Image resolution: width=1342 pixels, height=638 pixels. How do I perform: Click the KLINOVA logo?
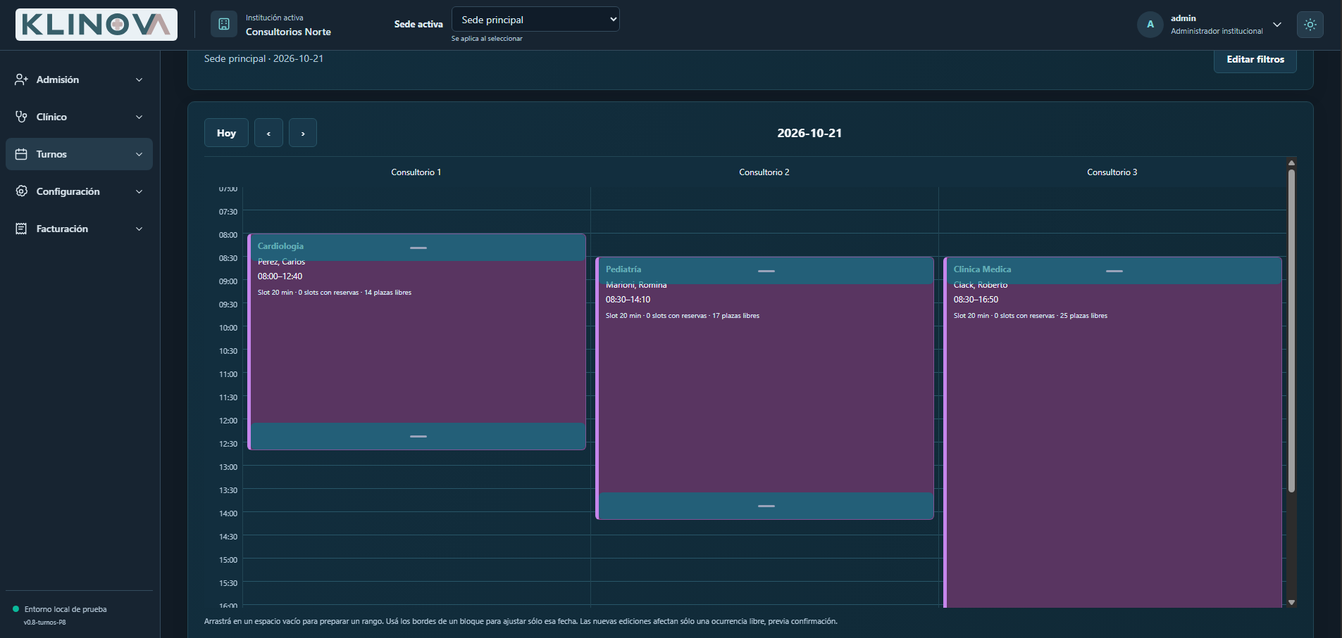97,25
